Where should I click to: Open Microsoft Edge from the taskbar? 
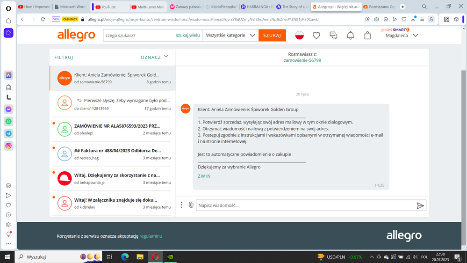tap(125, 257)
